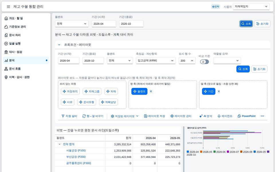Viewport: 275px width, 172px height.
Task: Open 일괄 실행 in sidebar
Action: pyautogui.click(x=26, y=44)
